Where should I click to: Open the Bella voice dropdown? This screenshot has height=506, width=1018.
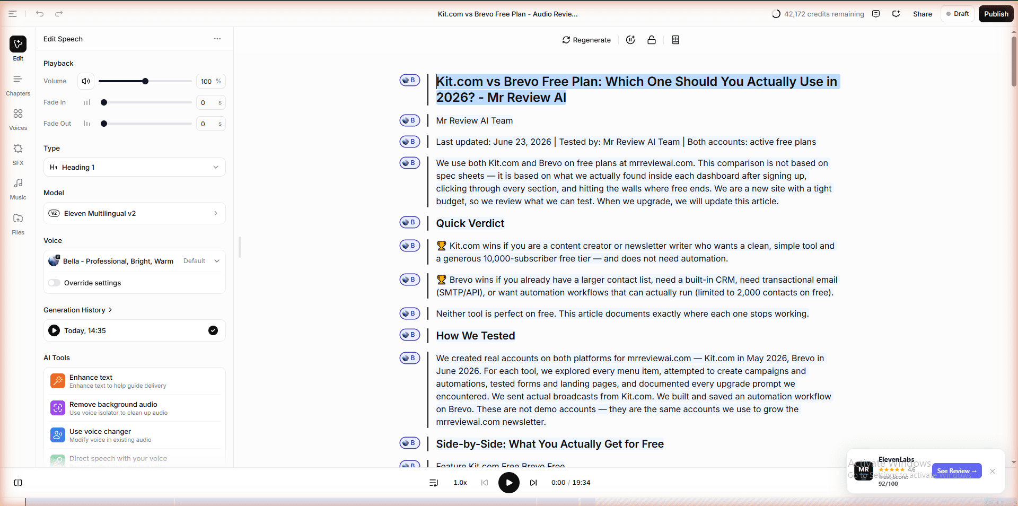click(135, 261)
